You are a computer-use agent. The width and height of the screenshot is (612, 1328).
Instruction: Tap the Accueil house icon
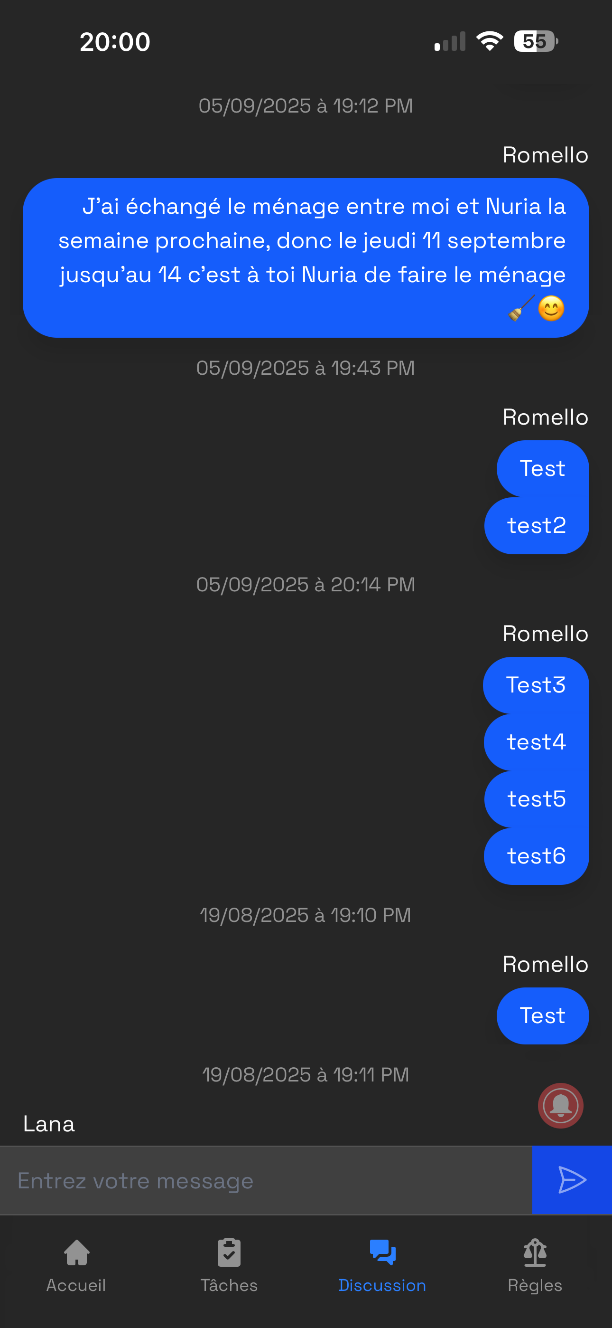tap(77, 1253)
